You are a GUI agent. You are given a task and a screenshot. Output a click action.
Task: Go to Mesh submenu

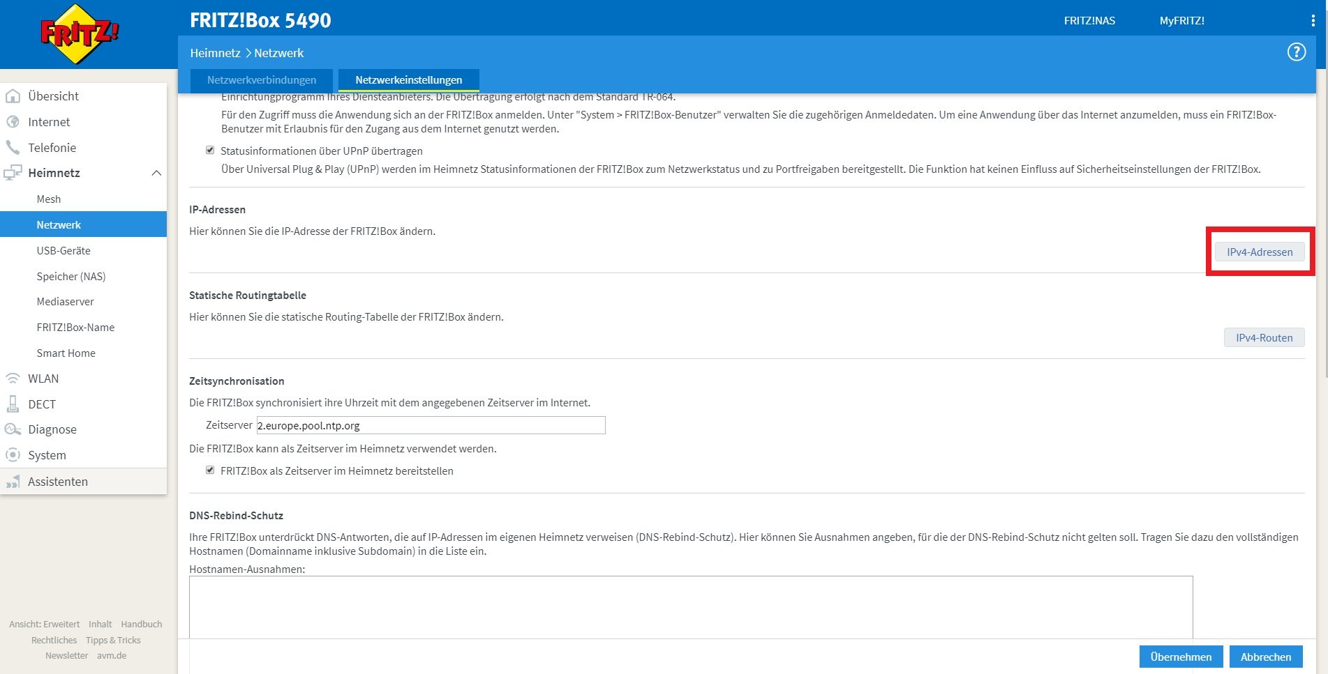pos(49,199)
